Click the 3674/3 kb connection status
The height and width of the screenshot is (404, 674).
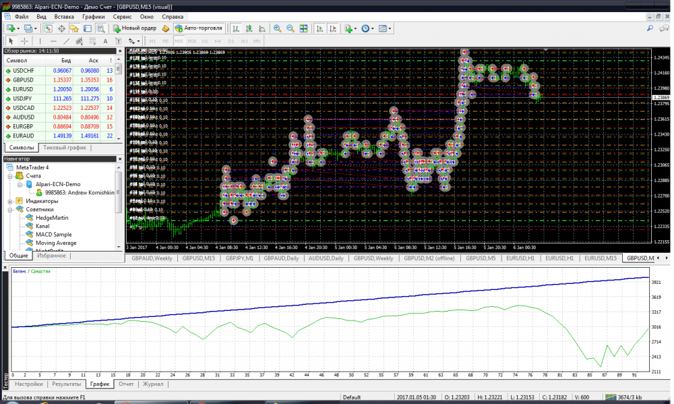tap(624, 397)
